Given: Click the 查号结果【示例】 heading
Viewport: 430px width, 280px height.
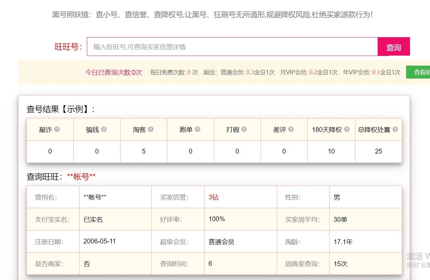Looking at the screenshot, I should tap(61, 109).
